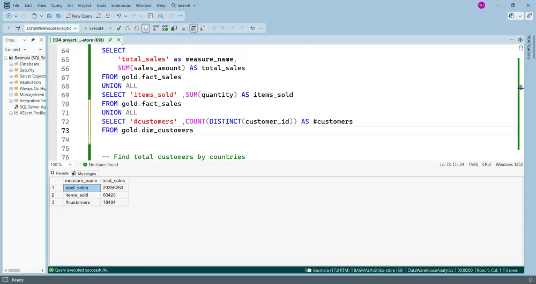Expand the Security folder node
The width and height of the screenshot is (536, 284).
click(x=11, y=70)
